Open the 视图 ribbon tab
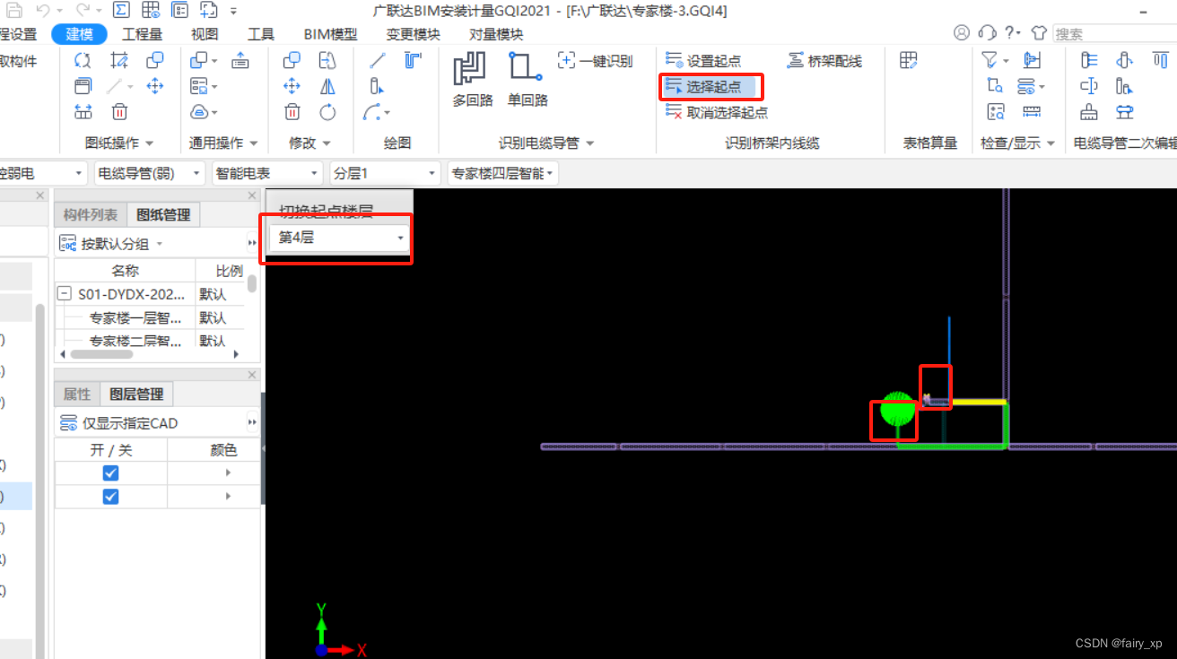The image size is (1177, 659). [x=205, y=34]
